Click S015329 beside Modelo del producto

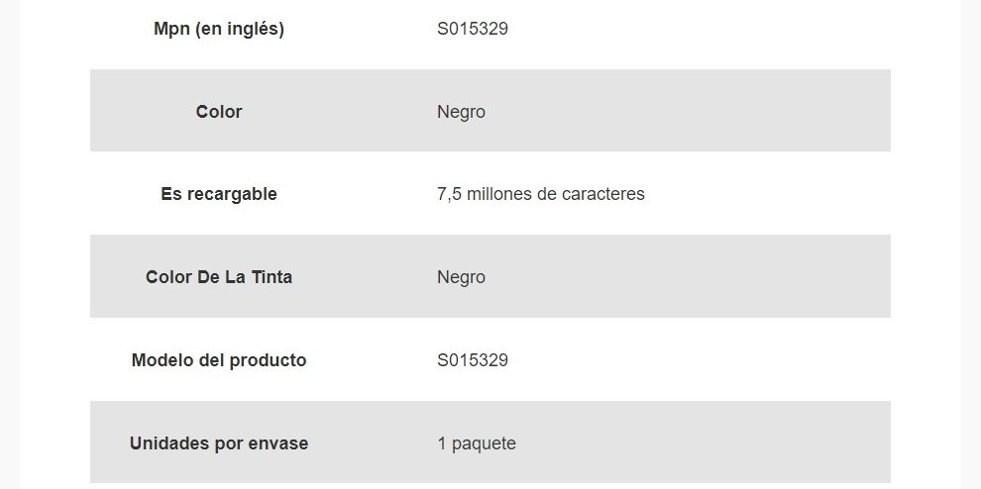coord(473,360)
